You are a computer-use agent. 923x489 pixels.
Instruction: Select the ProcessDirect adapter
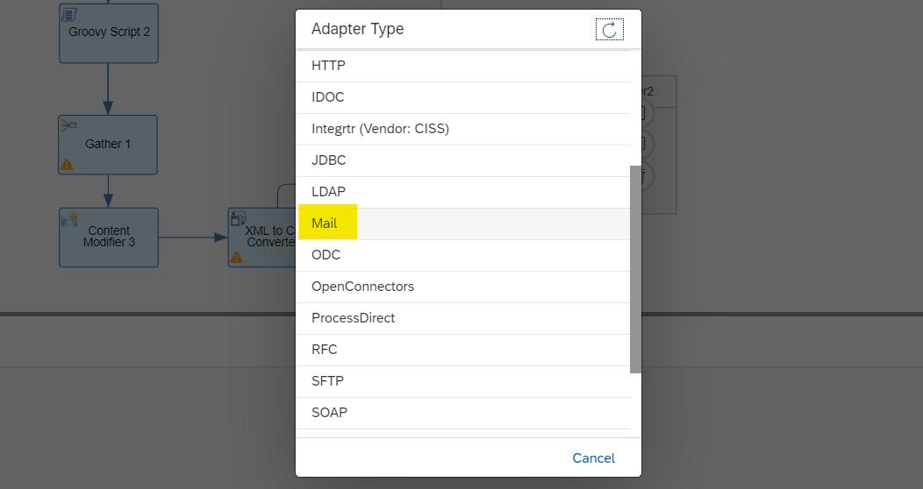tap(462, 319)
